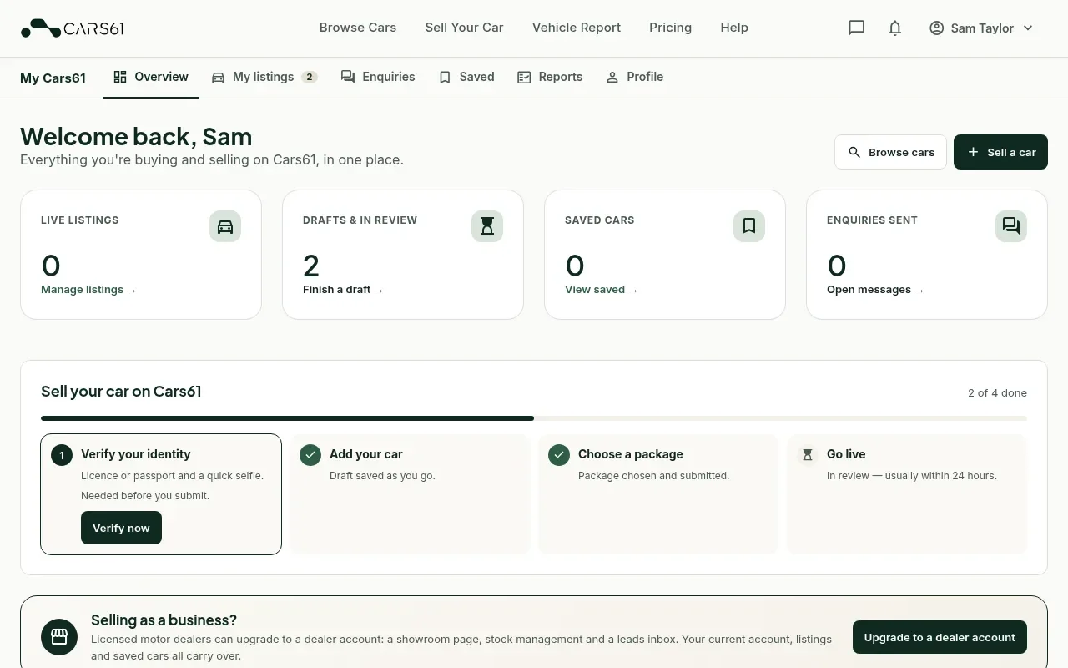Click the car icon in Live Listings card
1068x668 pixels.
pos(225,226)
